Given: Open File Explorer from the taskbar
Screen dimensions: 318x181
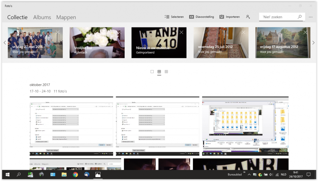Looking at the screenshot, I should click(x=64, y=175).
